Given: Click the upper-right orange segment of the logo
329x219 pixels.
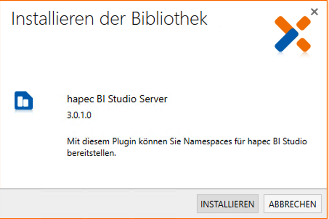Looking at the screenshot, I should [x=303, y=22].
